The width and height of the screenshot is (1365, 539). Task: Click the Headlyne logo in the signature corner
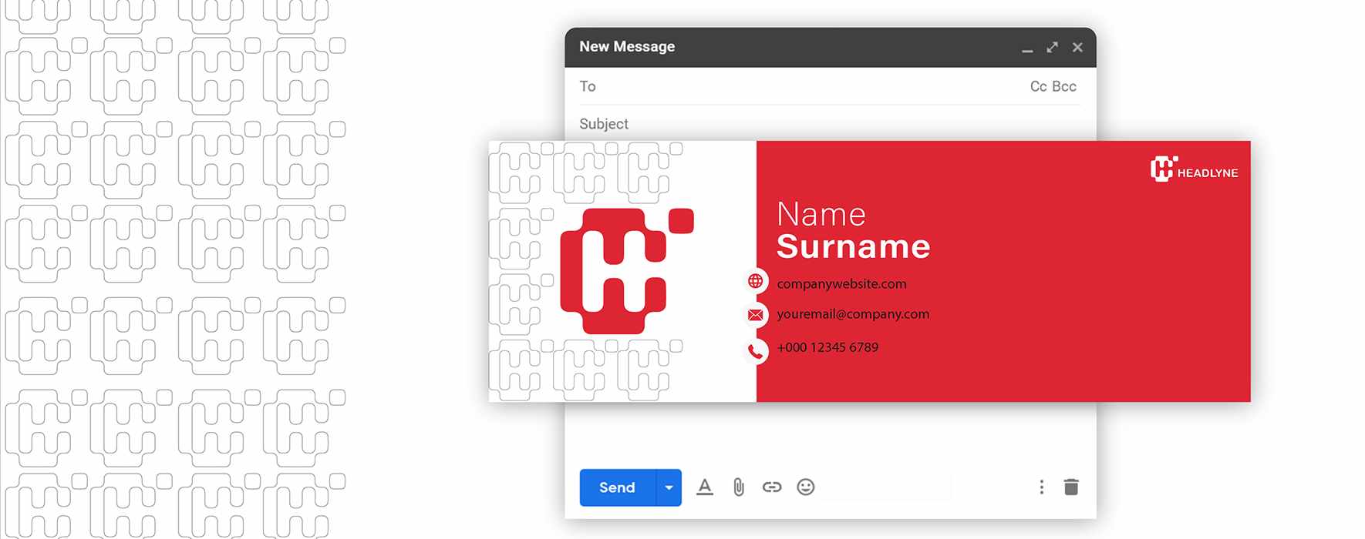pyautogui.click(x=1194, y=169)
